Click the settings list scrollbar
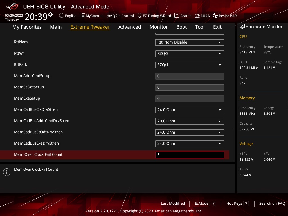The image size is (288, 216). pyautogui.click(x=233, y=145)
